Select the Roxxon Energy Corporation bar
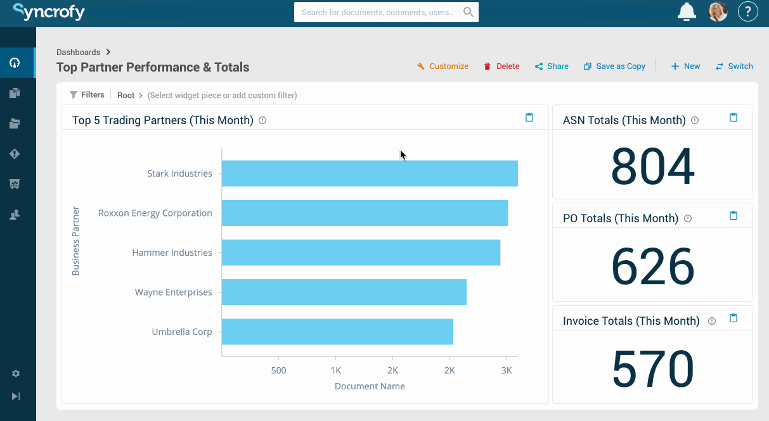Image resolution: width=769 pixels, height=421 pixels. [365, 213]
